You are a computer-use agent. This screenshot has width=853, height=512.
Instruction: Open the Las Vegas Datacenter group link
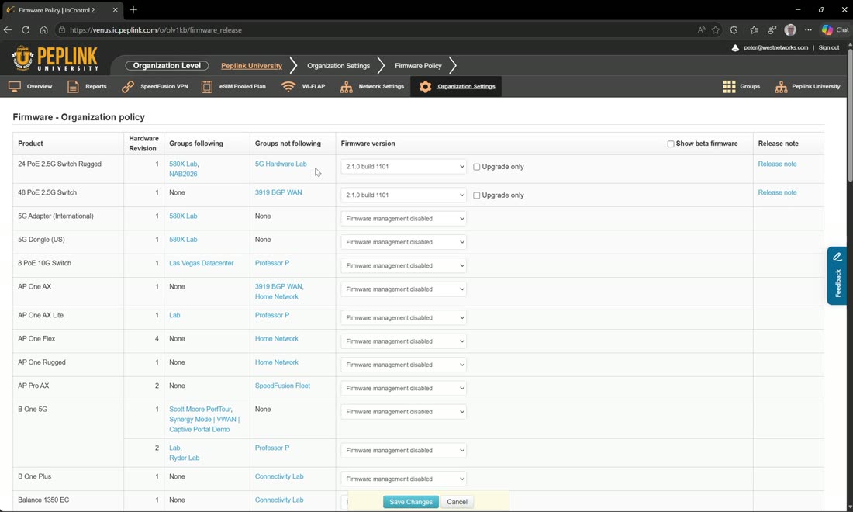pyautogui.click(x=202, y=263)
